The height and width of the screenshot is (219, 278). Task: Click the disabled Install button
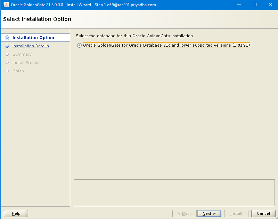click(236, 213)
